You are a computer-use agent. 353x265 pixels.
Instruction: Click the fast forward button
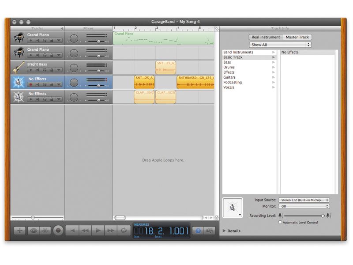pos(111,231)
